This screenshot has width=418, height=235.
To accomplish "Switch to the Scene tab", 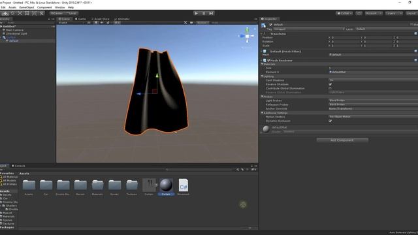I will (x=64, y=19).
